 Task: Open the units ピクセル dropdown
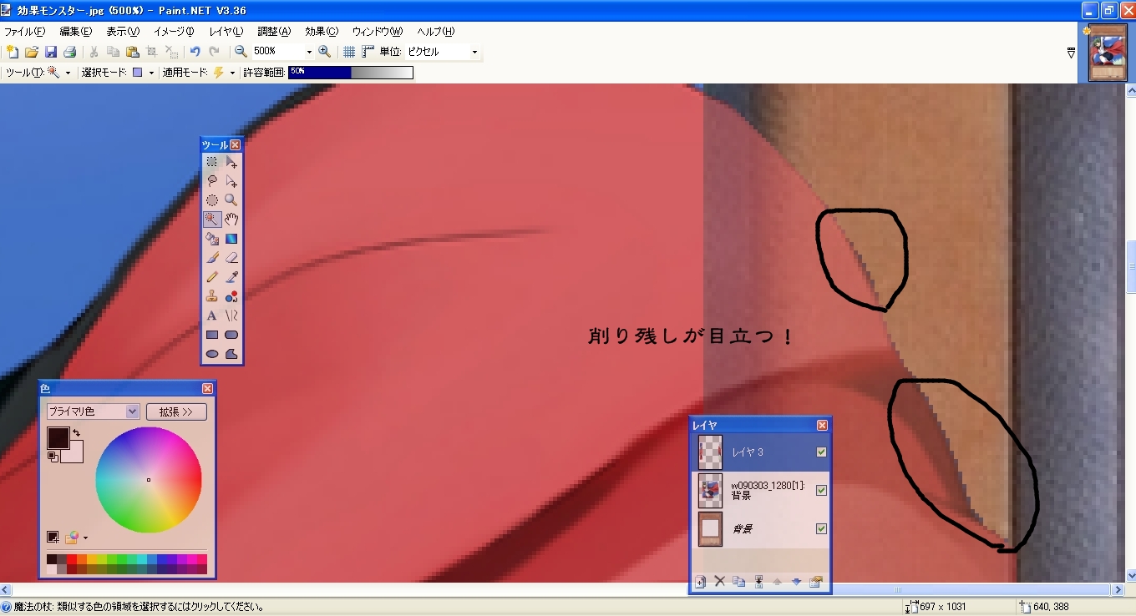click(474, 52)
